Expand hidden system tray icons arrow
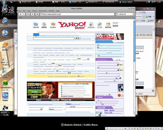The width and height of the screenshot is (163, 130). tap(147, 2)
